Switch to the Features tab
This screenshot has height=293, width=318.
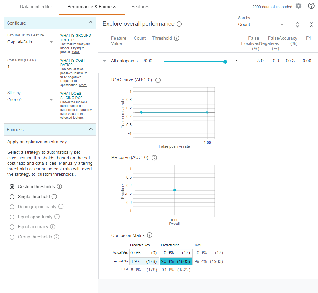click(140, 7)
